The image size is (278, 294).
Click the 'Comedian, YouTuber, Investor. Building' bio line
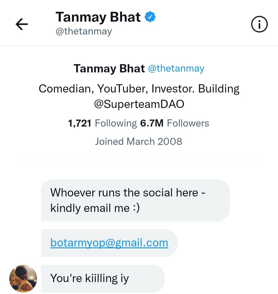[139, 88]
